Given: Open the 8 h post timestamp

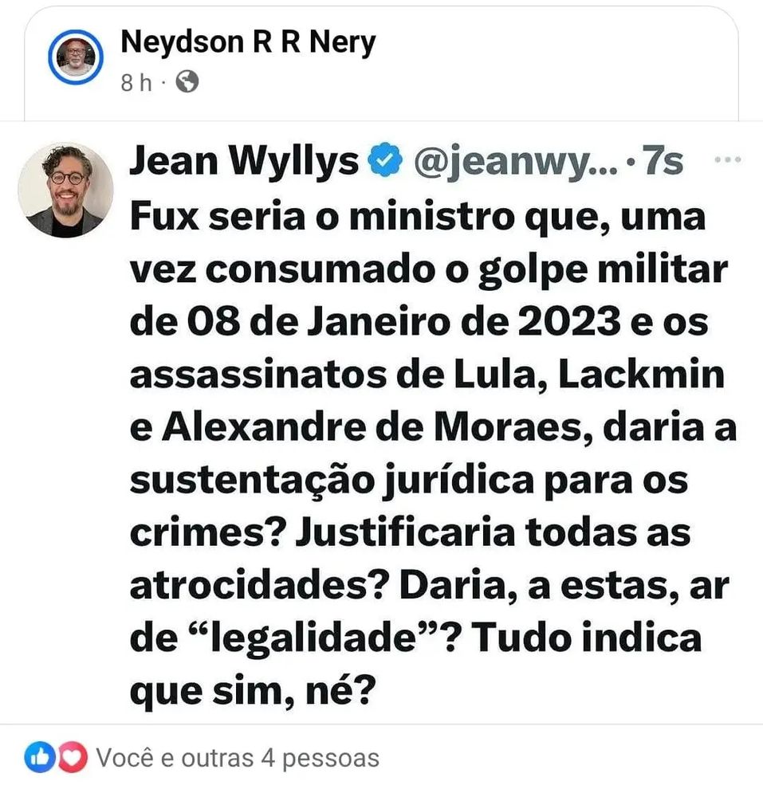Looking at the screenshot, I should pyautogui.click(x=136, y=82).
